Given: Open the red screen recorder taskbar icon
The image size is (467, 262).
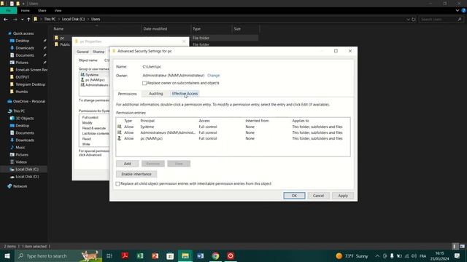Looking at the screenshot, I should [x=231, y=255].
